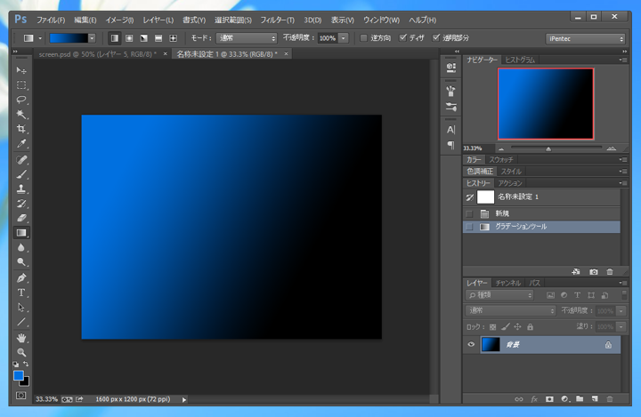Viewport: 641px width, 417px height.
Task: Enable the 逆方向 reverse checkbox
Action: click(363, 38)
